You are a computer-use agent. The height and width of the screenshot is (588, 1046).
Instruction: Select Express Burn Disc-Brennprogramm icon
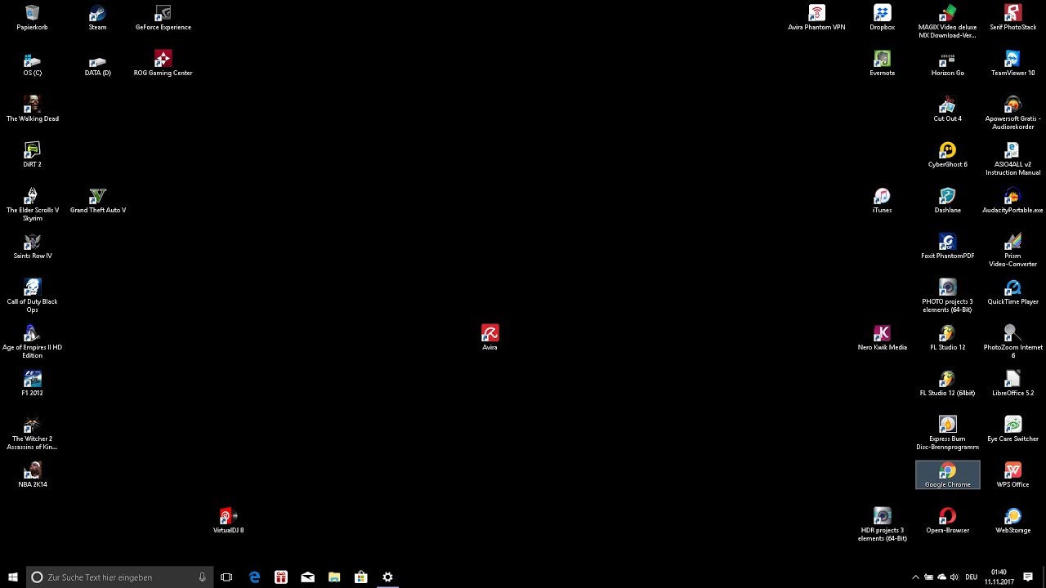coord(947,433)
